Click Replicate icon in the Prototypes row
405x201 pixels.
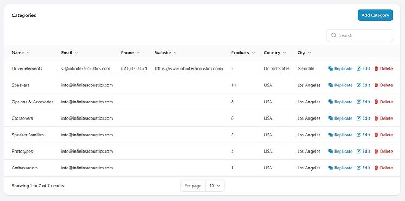click(331, 152)
